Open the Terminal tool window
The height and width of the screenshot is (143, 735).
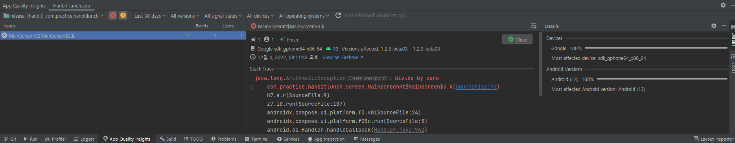(256, 139)
